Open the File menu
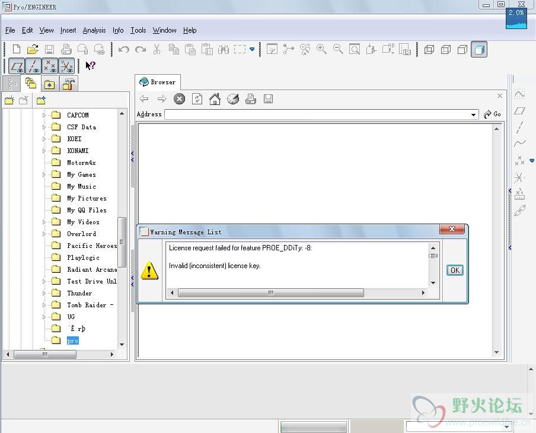 (10, 30)
